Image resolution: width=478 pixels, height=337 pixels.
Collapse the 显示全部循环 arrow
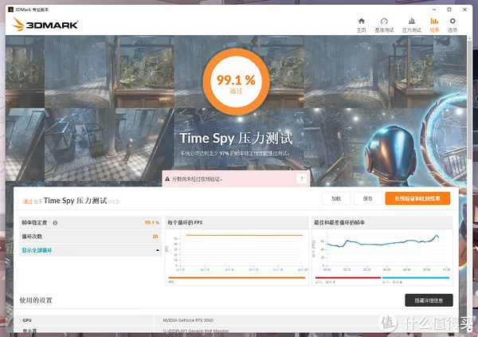(158, 250)
